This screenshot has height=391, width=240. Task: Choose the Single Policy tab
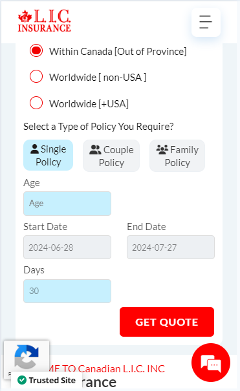(x=48, y=155)
